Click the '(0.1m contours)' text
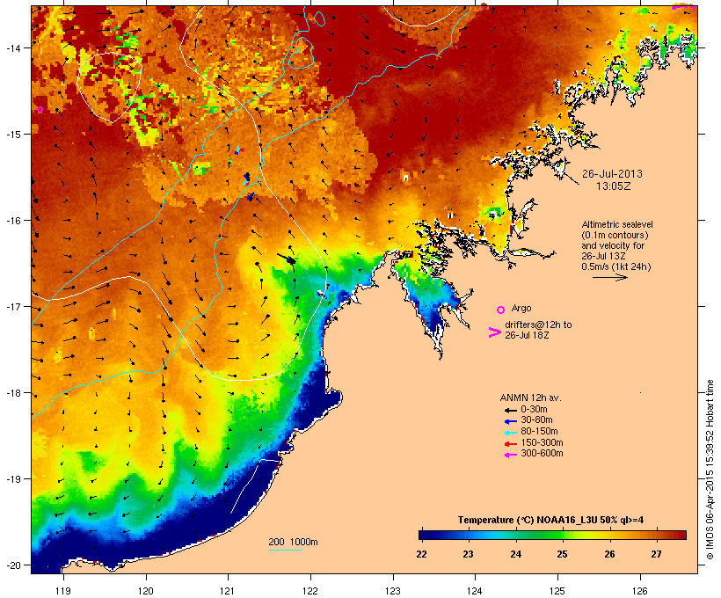The height and width of the screenshot is (598, 721). 615,235
